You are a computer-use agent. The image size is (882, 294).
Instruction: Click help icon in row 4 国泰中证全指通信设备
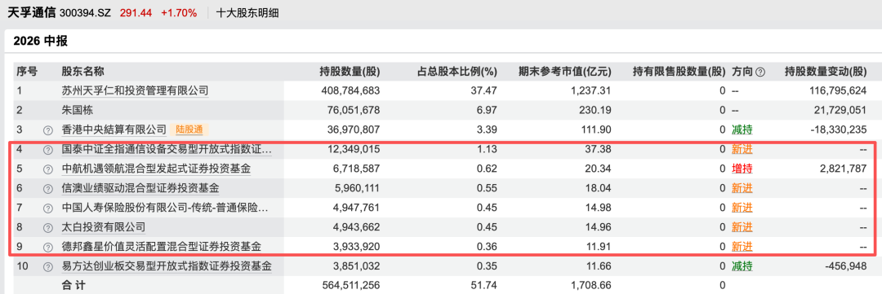[x=48, y=149]
